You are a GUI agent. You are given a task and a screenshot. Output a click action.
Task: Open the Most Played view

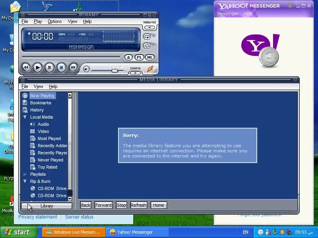click(x=49, y=138)
